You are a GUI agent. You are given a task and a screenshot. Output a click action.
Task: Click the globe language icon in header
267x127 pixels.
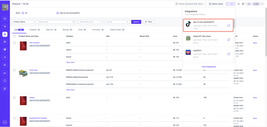tap(243, 4)
